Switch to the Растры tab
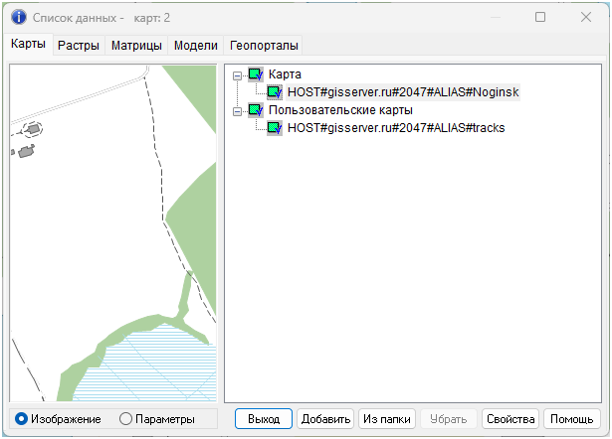This screenshot has height=439, width=612. tap(78, 46)
